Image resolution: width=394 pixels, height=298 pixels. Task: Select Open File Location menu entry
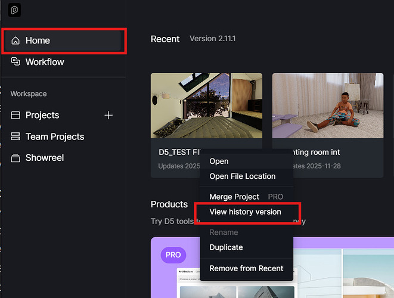tap(242, 176)
